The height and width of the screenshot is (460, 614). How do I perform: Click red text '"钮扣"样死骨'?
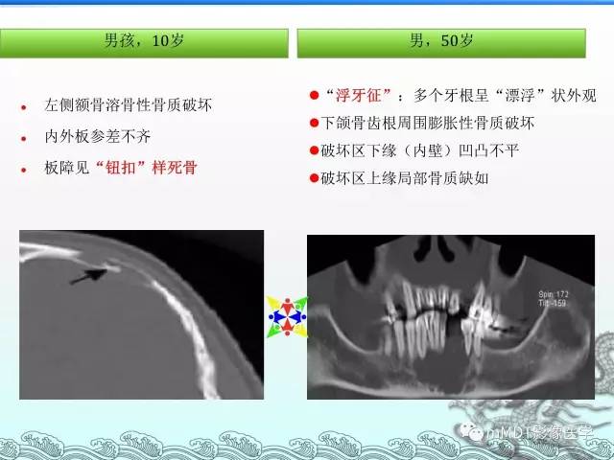click(146, 168)
